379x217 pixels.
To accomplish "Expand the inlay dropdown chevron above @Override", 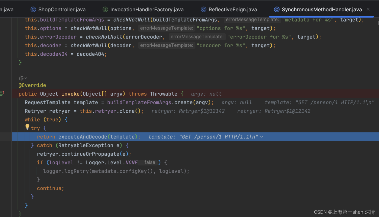I will pos(26,78).
